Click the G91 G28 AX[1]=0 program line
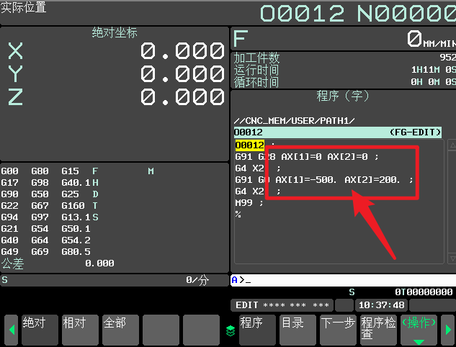456x347 pixels. [x=305, y=156]
